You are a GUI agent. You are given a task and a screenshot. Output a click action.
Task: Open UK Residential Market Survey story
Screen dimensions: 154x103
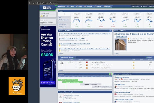(x=75, y=44)
